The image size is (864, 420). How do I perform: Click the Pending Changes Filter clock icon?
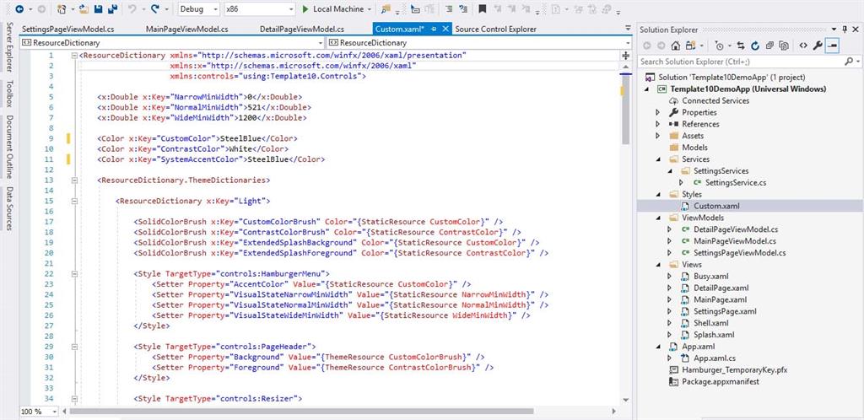click(x=719, y=46)
